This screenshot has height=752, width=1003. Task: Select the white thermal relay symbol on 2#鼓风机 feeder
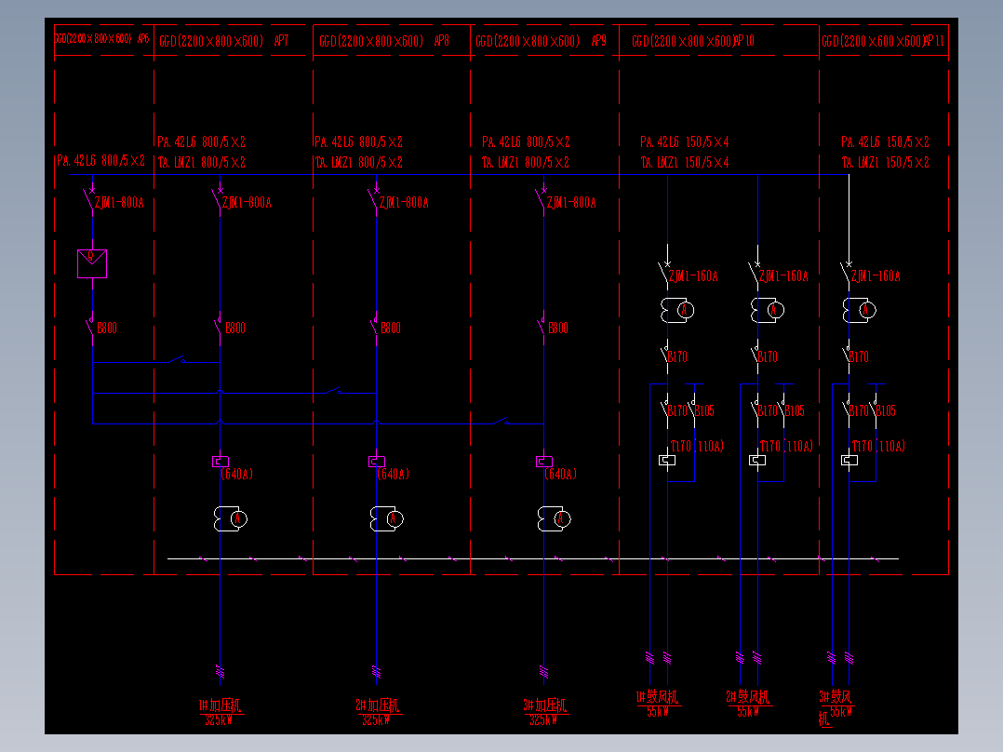click(x=757, y=460)
